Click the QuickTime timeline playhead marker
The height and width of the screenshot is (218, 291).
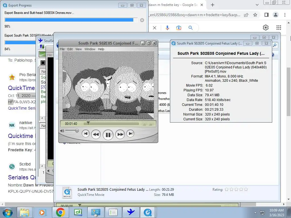(x=88, y=123)
